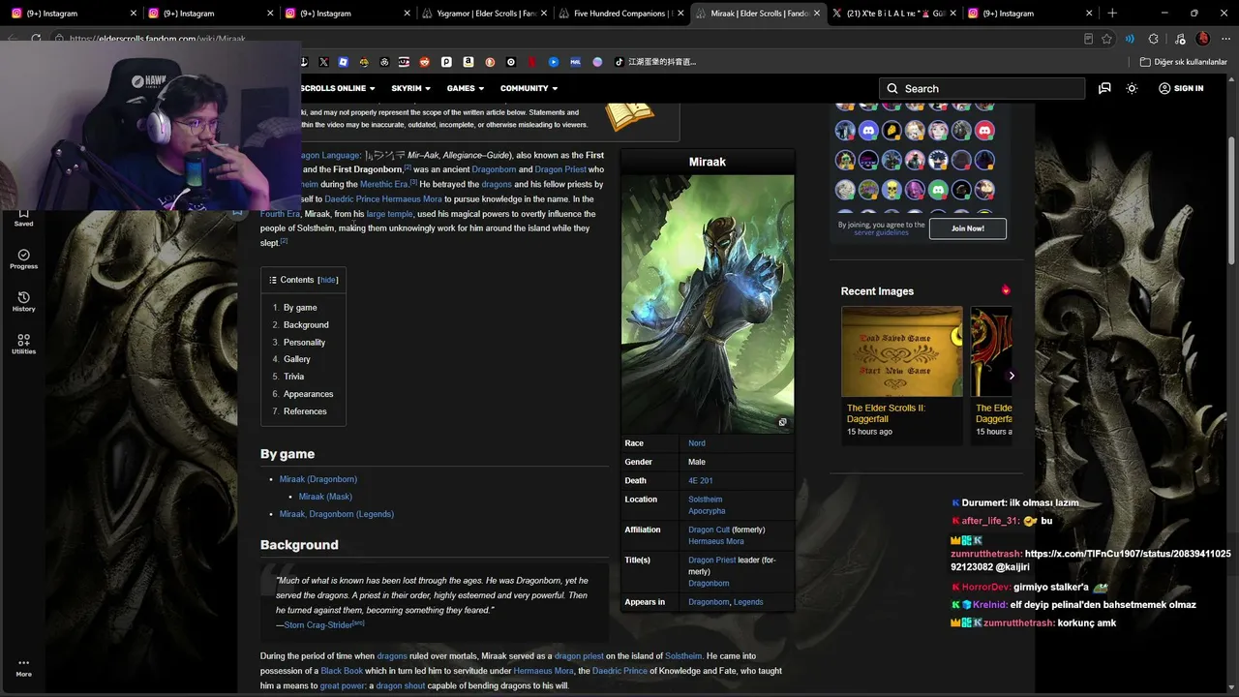Screen dimensions: 1239x697
Task: Open the Amazon bookmark in bookmarks bar
Action: tap(468, 62)
